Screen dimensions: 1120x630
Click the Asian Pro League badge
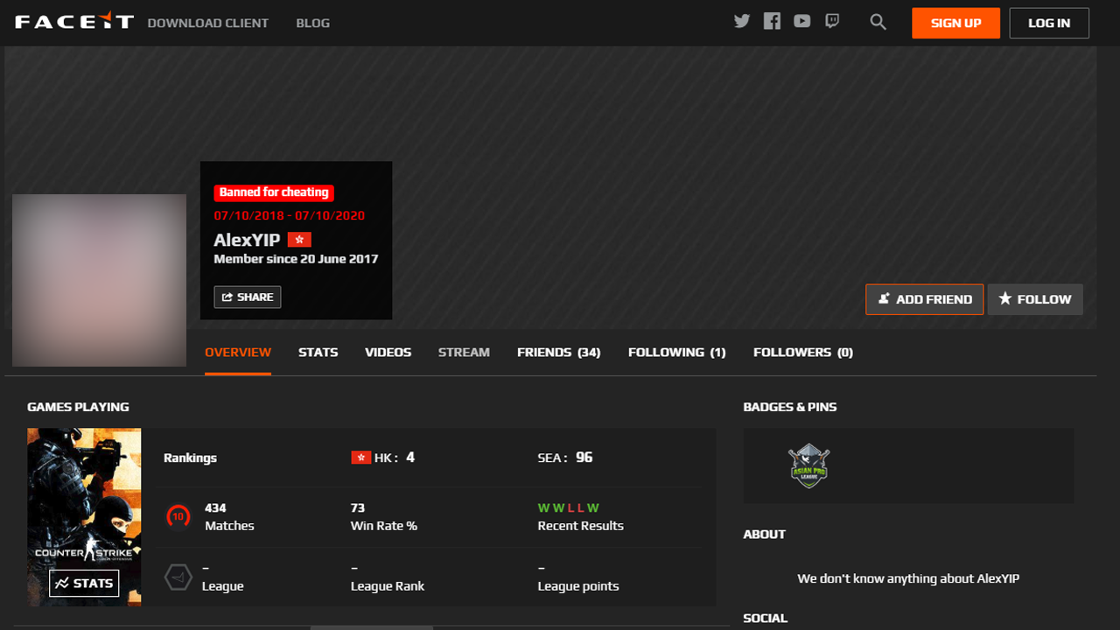[x=808, y=465]
